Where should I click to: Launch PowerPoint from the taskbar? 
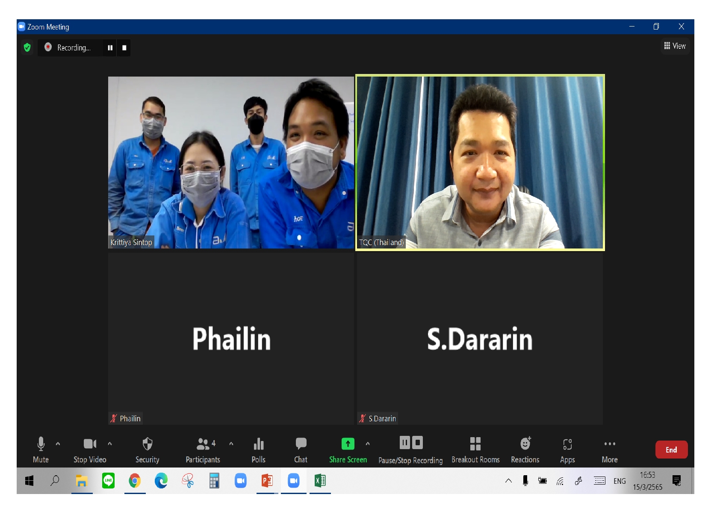(267, 481)
